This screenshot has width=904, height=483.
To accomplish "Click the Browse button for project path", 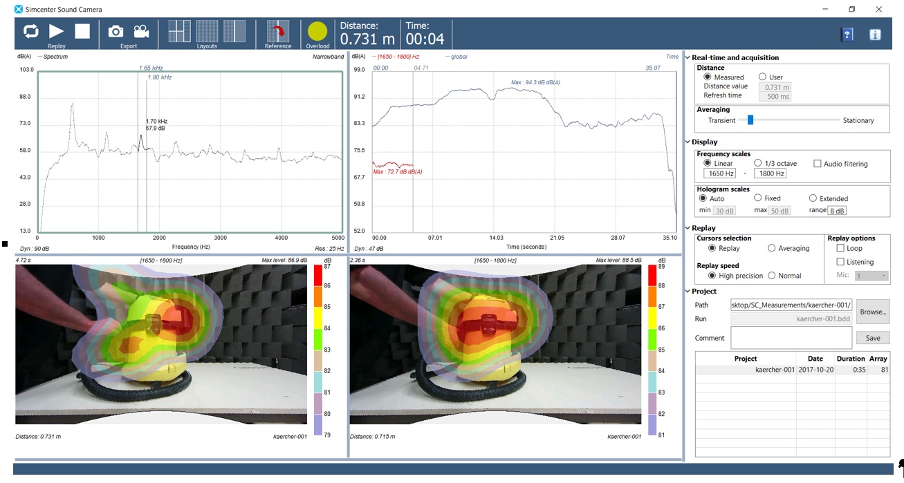I will [x=872, y=311].
